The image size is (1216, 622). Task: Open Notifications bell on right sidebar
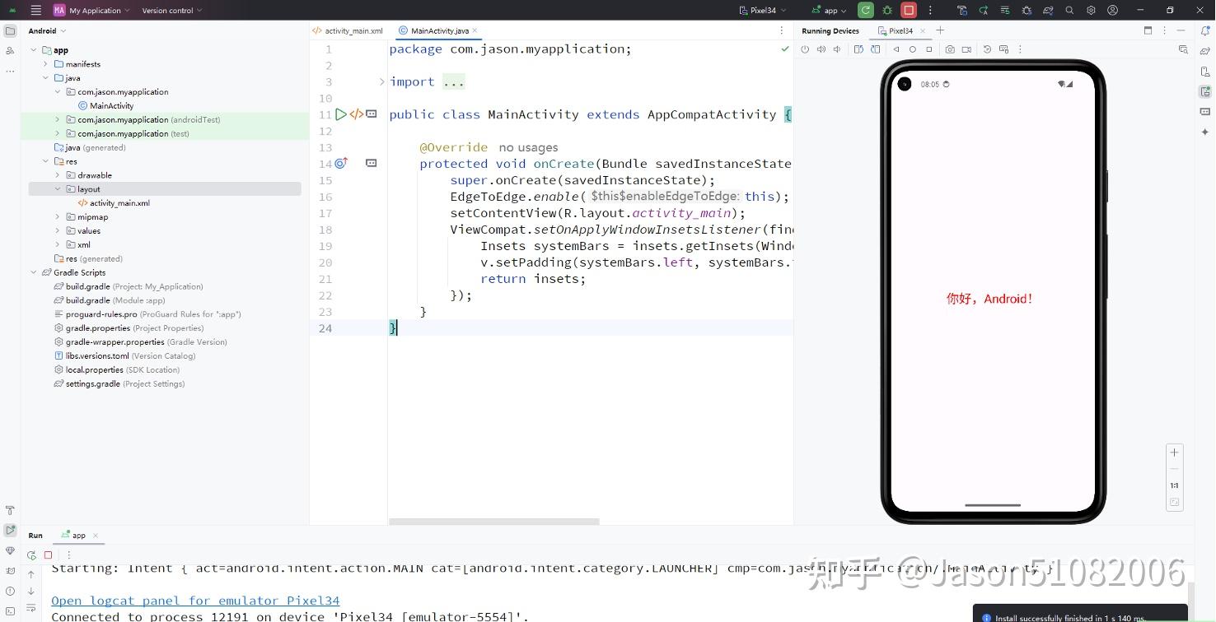click(x=1205, y=30)
